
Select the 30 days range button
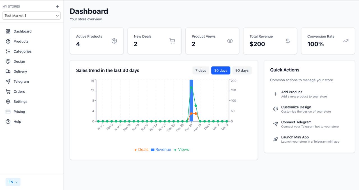pos(221,70)
